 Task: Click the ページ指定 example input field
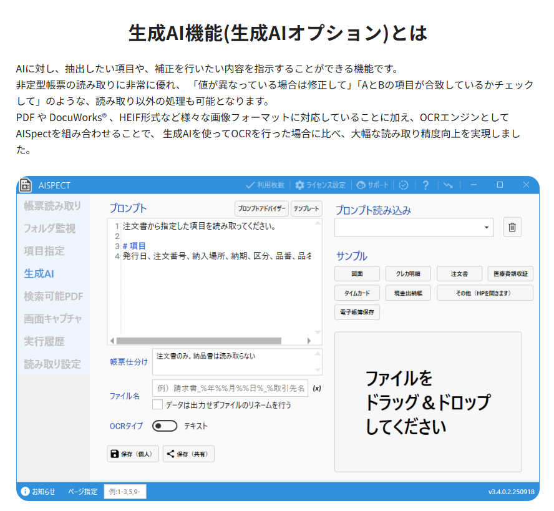[x=125, y=492]
